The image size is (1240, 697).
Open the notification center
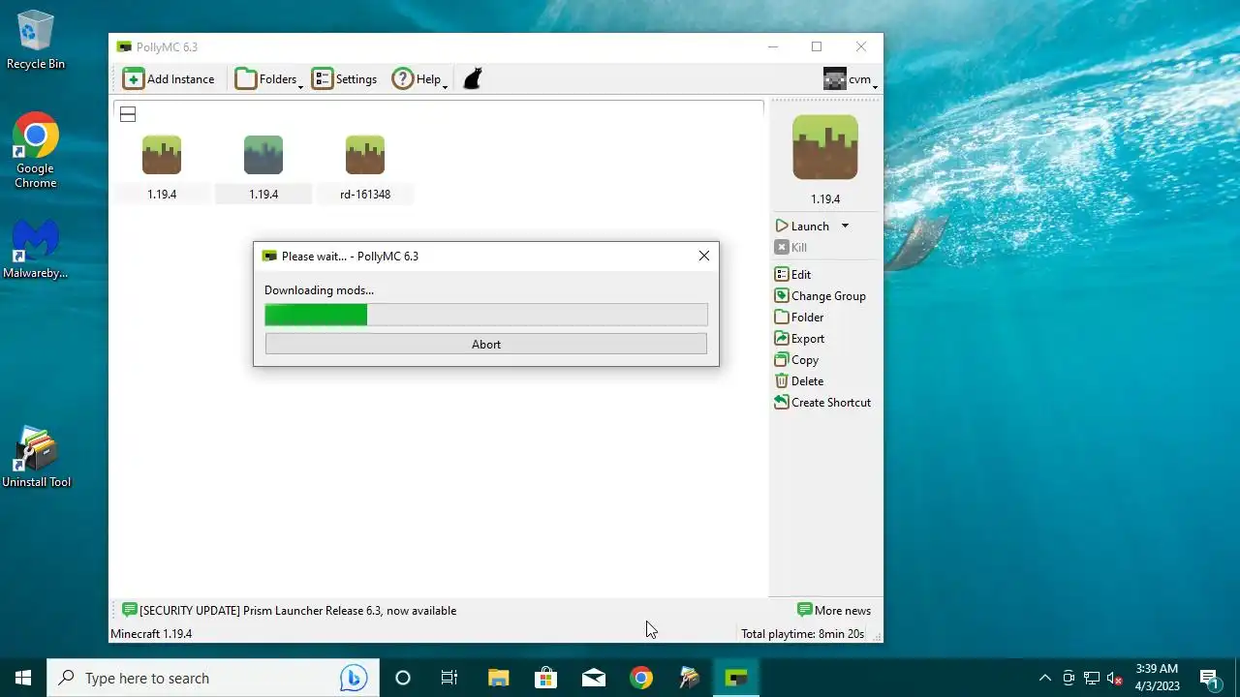coord(1209,678)
